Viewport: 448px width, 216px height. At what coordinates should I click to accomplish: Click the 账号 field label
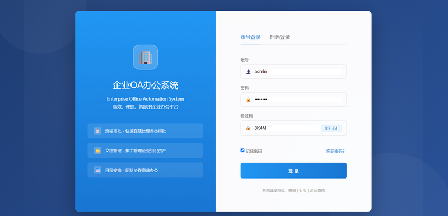[244, 60]
